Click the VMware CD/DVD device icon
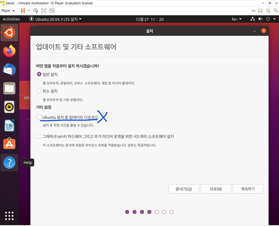The width and height of the screenshot is (279, 226). point(268,11)
